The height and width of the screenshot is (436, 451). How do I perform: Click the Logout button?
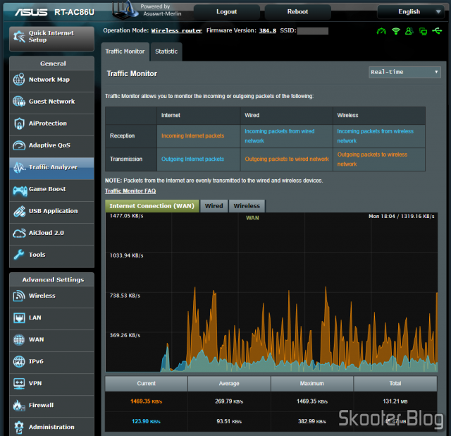pyautogui.click(x=227, y=12)
